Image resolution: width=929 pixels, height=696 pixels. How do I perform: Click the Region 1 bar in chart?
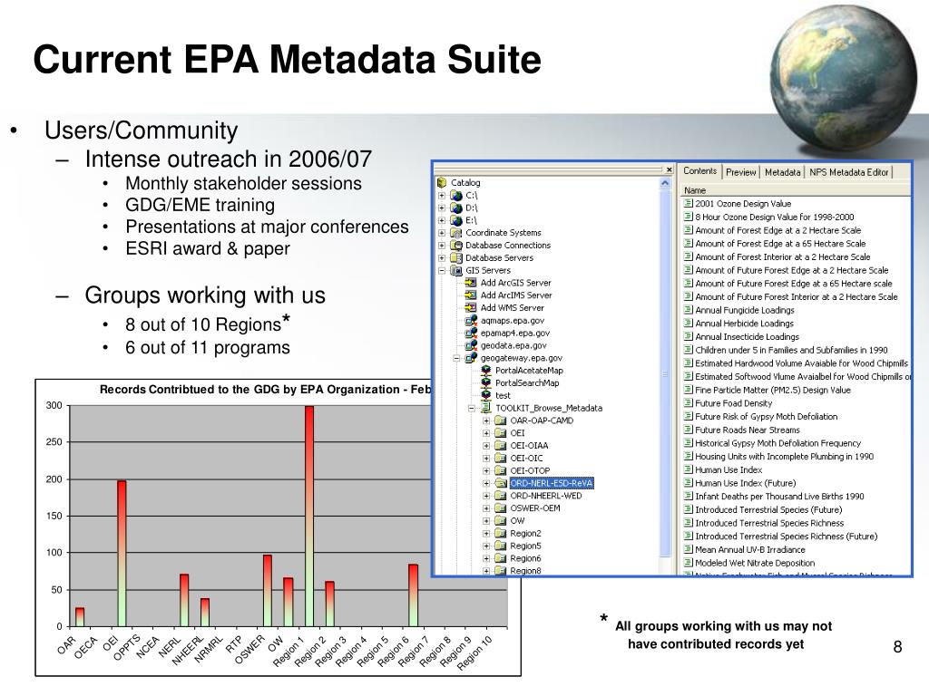[x=309, y=516]
